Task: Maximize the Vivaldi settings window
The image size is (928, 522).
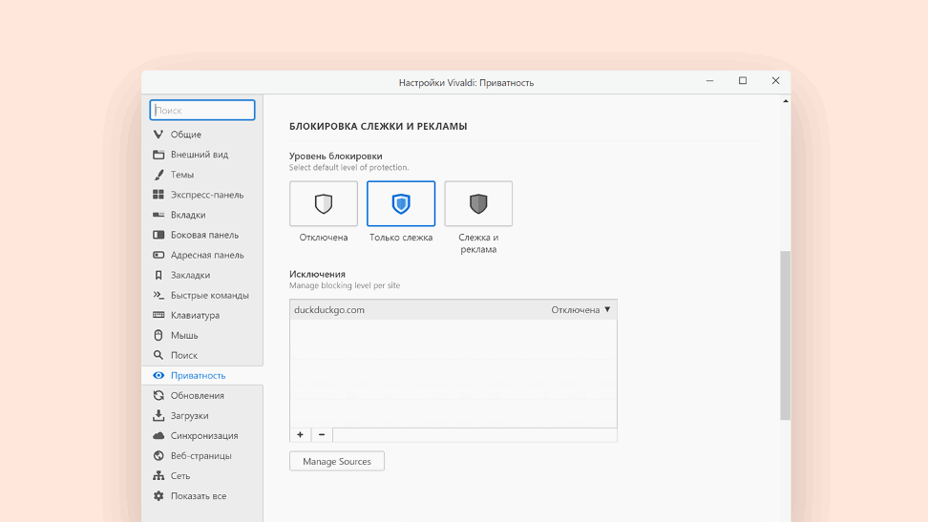Action: click(x=743, y=81)
